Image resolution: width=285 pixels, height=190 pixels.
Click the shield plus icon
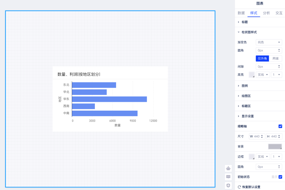228,185
